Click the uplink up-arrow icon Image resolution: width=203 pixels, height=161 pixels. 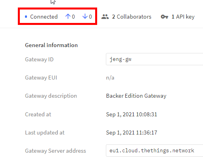pos(68,17)
